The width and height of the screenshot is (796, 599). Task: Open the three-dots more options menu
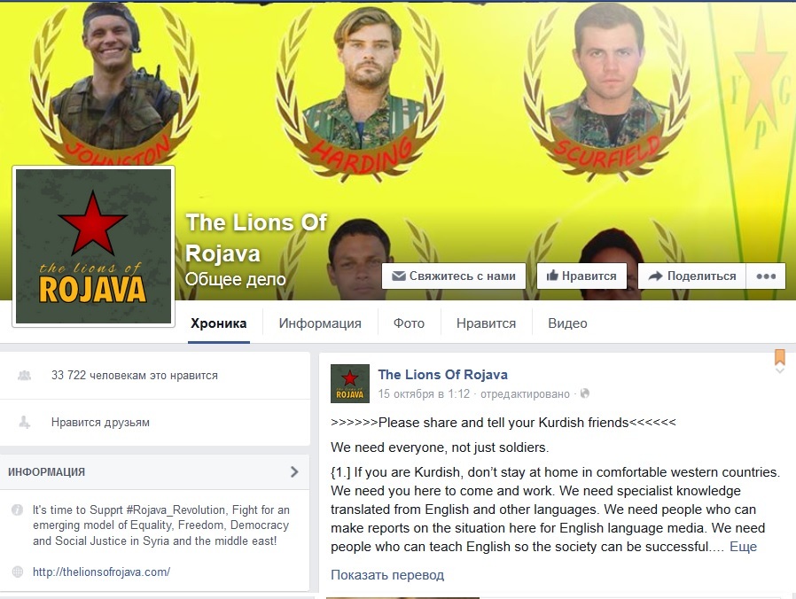(766, 276)
